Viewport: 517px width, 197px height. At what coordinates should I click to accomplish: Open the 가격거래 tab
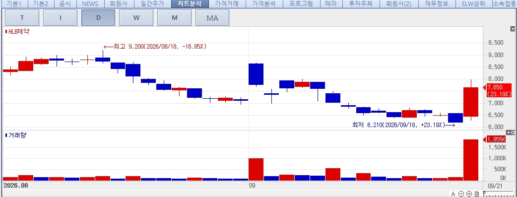(227, 4)
